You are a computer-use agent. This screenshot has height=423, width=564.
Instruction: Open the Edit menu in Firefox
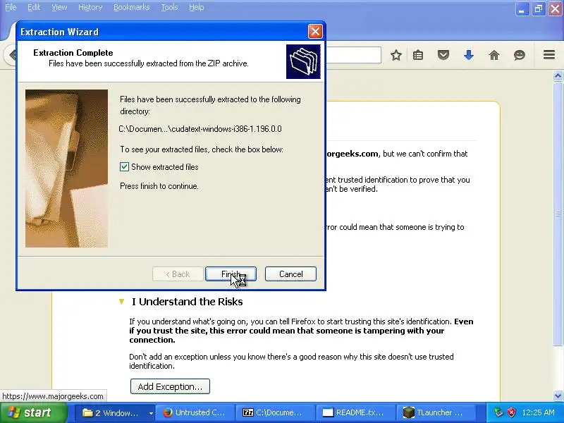coord(34,7)
